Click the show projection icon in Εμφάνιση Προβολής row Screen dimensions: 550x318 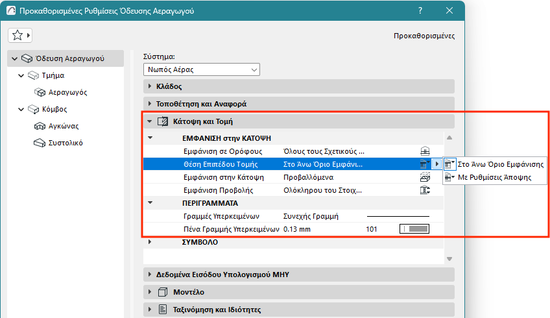click(x=425, y=190)
